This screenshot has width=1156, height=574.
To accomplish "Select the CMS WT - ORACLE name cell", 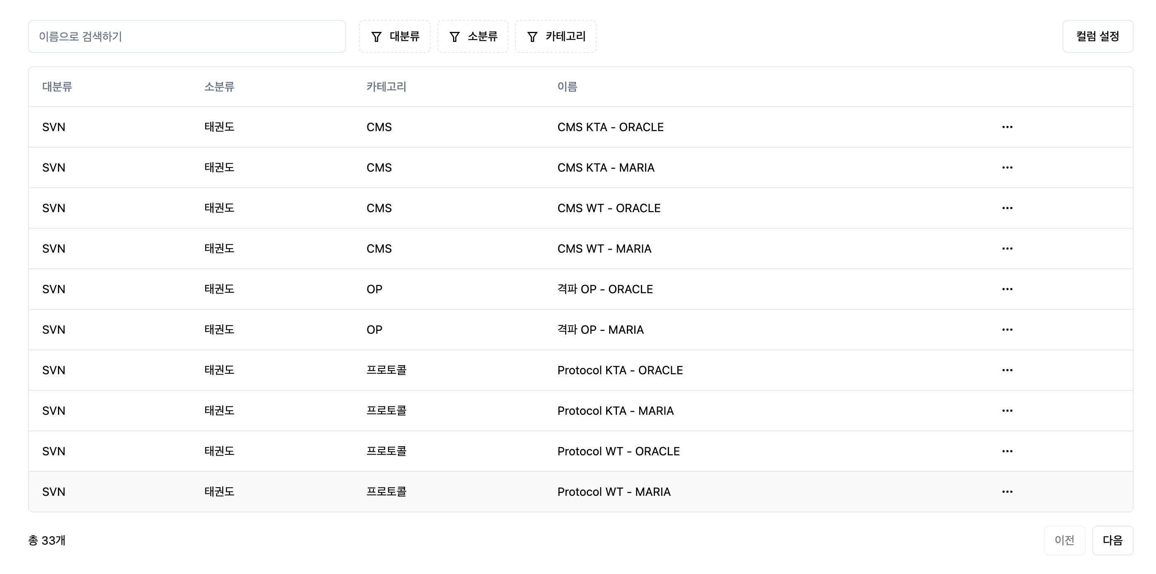I will (609, 208).
